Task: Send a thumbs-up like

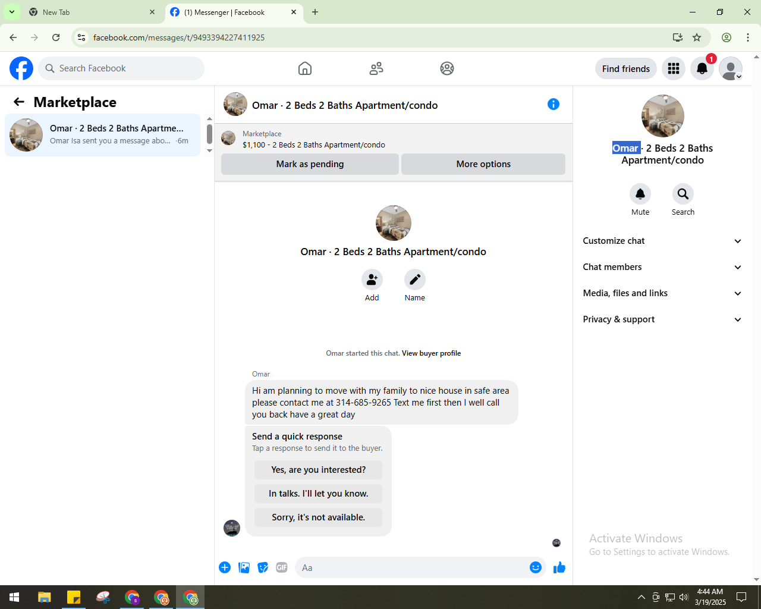Action: 559,567
